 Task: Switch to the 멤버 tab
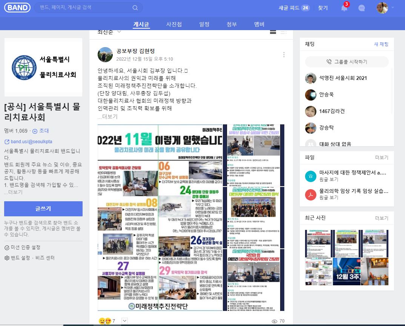pyautogui.click(x=259, y=24)
